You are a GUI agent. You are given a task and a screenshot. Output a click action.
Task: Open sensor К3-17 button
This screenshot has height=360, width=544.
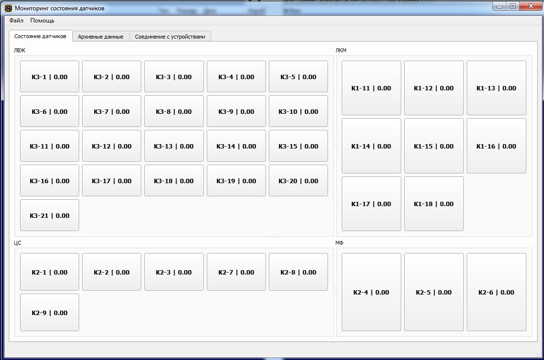coord(112,181)
